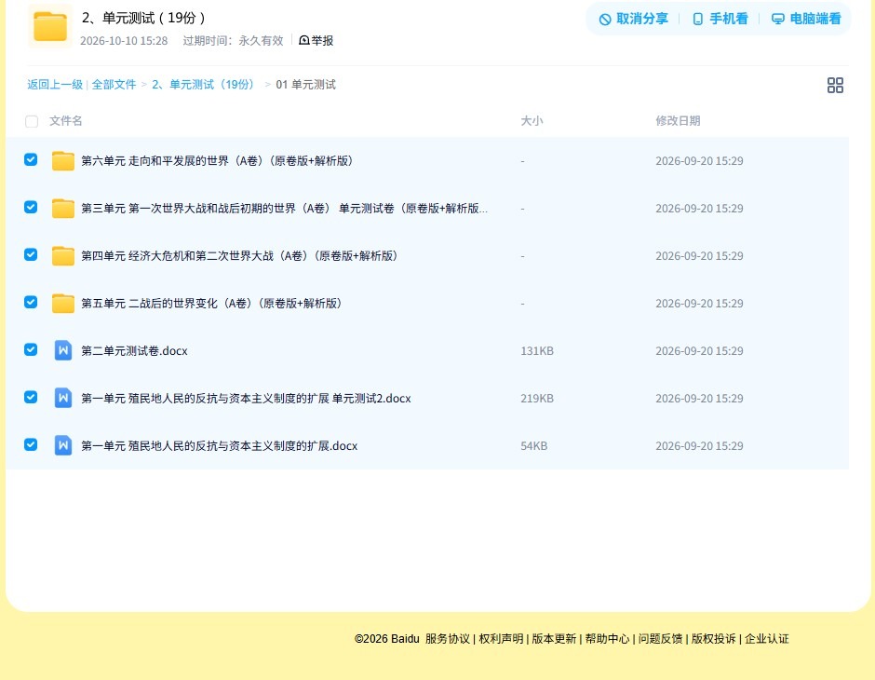
Task: Click 手机看 view on phone button
Action: click(720, 19)
